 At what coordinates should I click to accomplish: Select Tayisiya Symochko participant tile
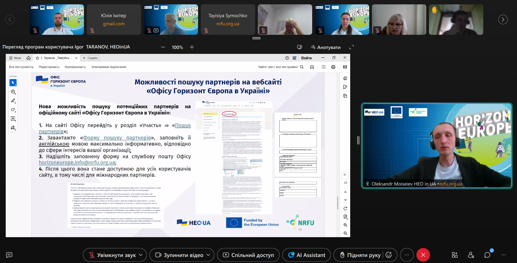click(228, 19)
